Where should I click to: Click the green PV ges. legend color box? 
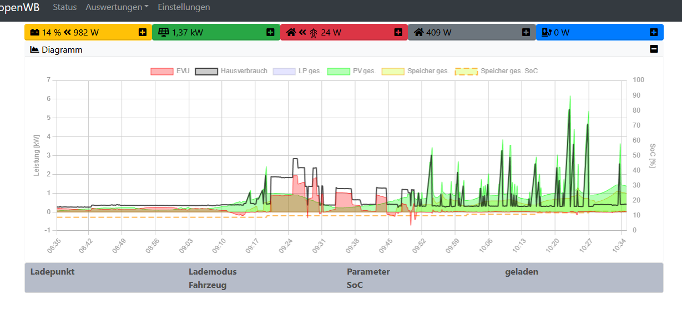(x=339, y=71)
